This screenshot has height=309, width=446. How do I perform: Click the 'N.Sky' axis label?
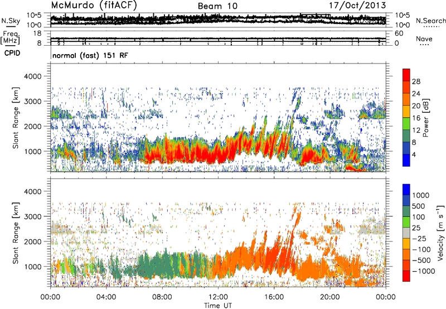(11, 21)
